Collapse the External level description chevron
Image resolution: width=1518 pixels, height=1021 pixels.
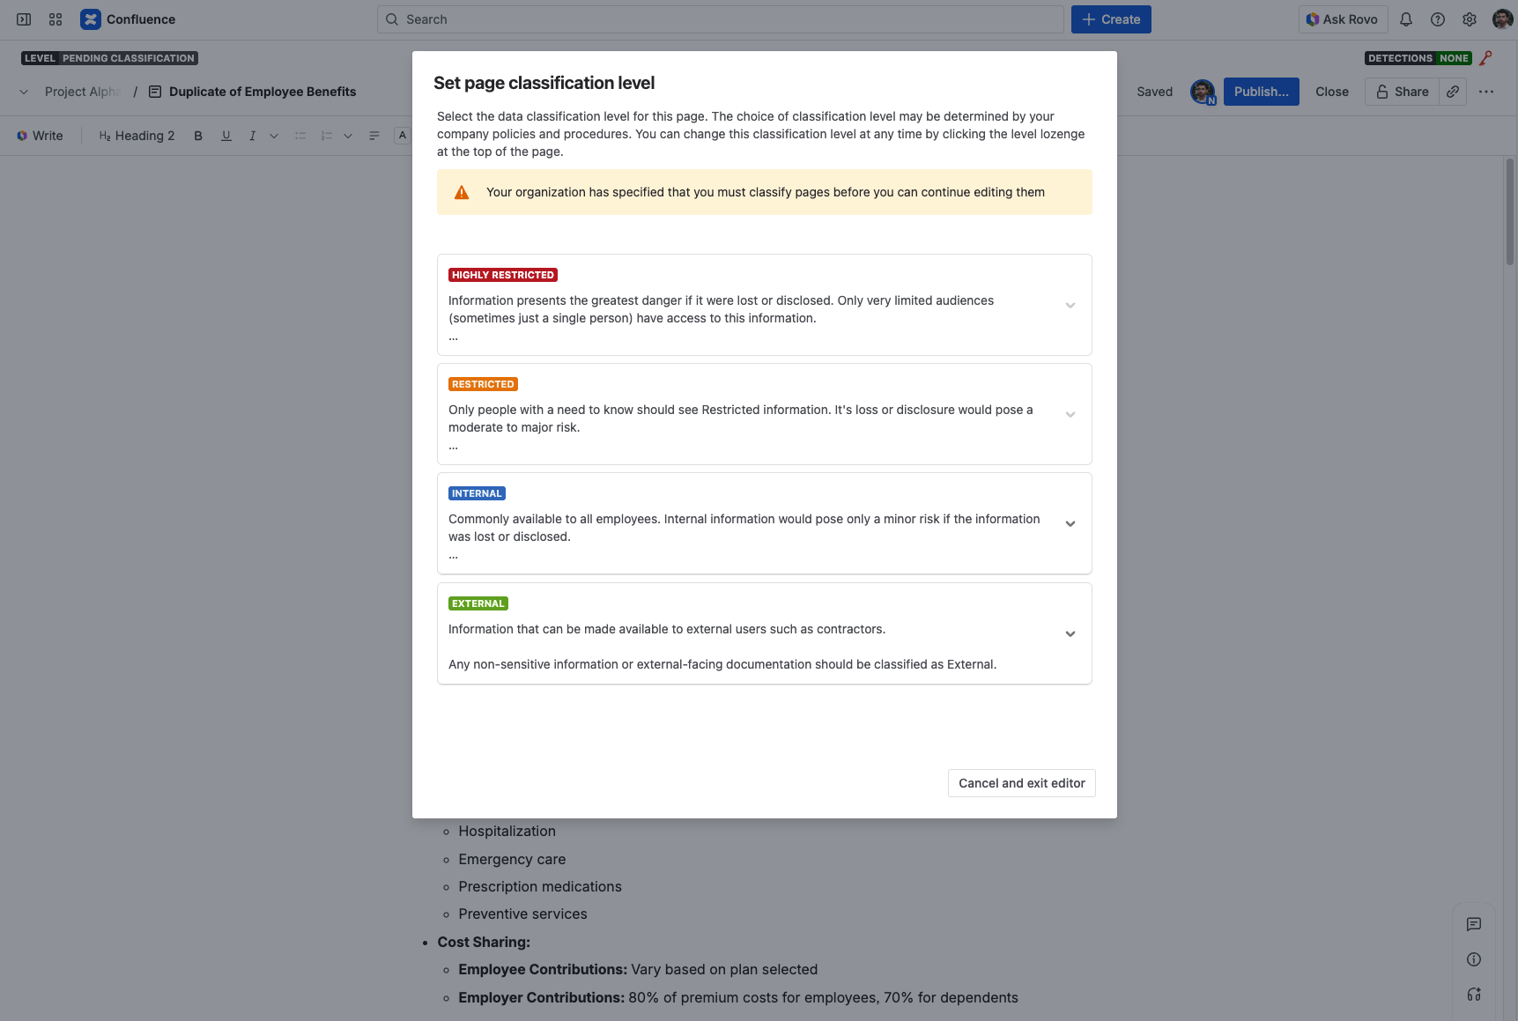click(x=1070, y=633)
